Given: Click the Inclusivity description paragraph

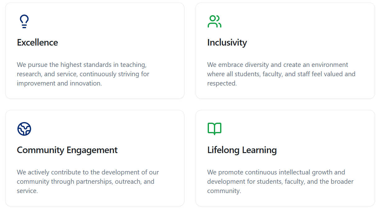Looking at the screenshot, I should 281,74.
